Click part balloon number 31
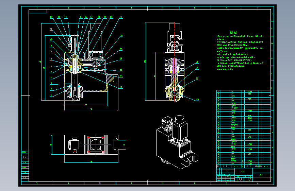 point(197,62)
